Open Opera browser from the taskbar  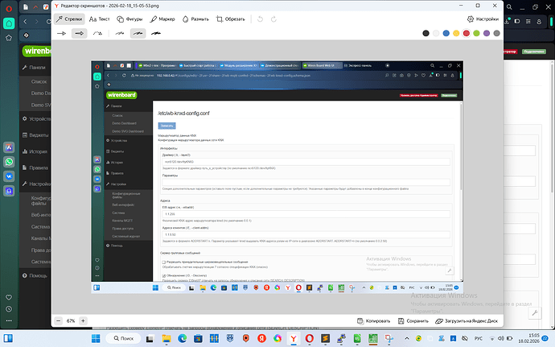[310, 338]
